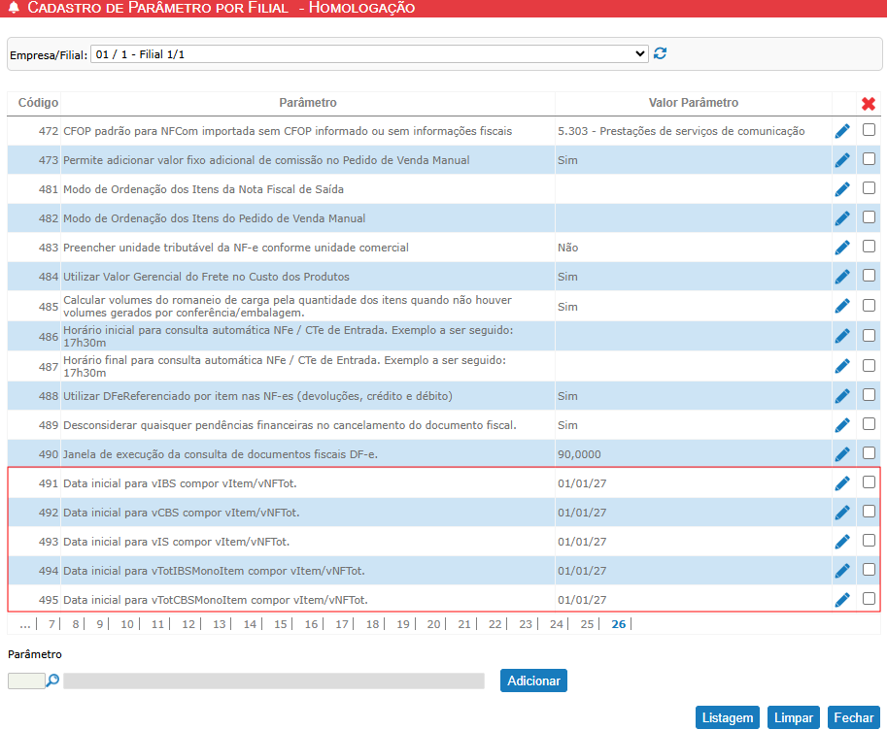Edit parameter 494 vTotIBSMonoItem date
Screen dimensions: 887x730
coord(842,571)
